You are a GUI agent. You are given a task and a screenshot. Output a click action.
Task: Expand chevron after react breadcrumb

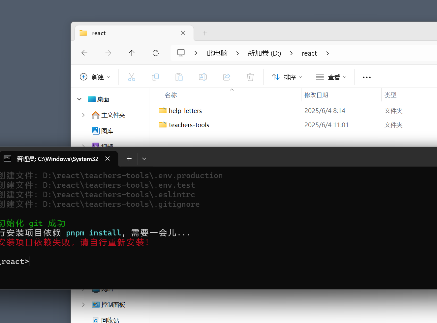[328, 53]
